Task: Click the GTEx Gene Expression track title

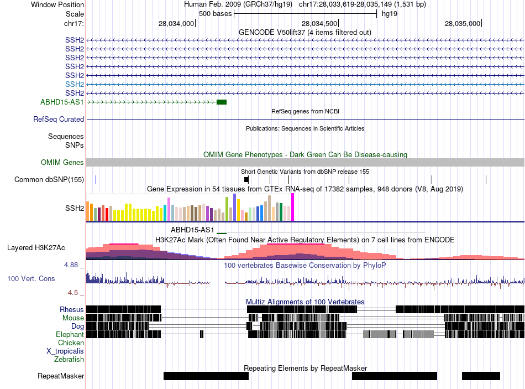Action: point(305,189)
